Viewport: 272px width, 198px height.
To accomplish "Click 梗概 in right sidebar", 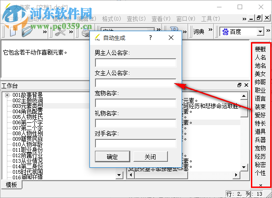I will (260, 49).
